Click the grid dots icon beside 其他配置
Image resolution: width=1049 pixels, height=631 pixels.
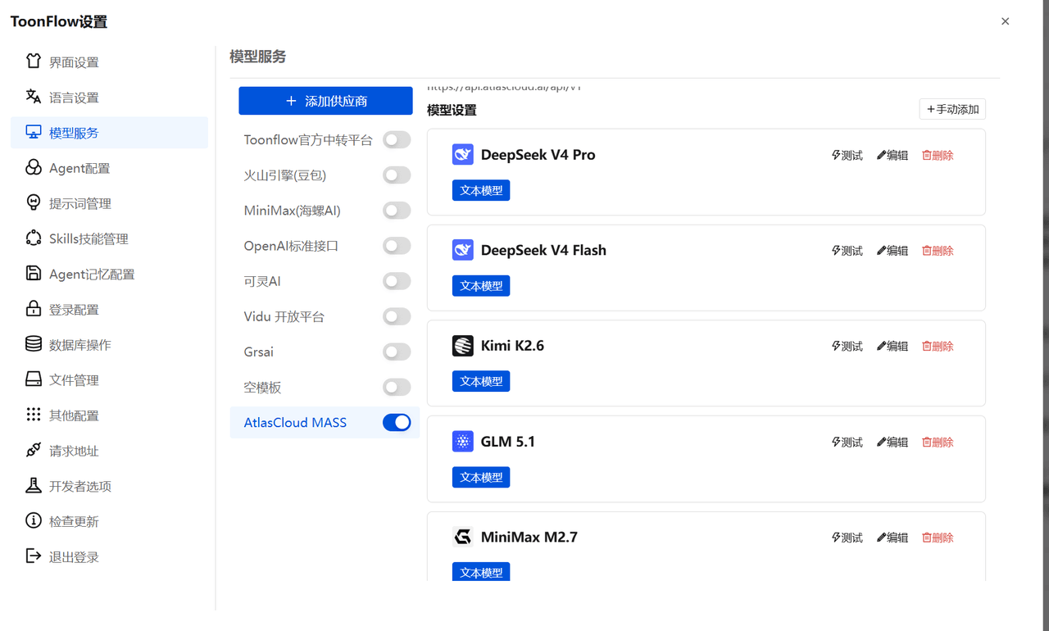(34, 415)
